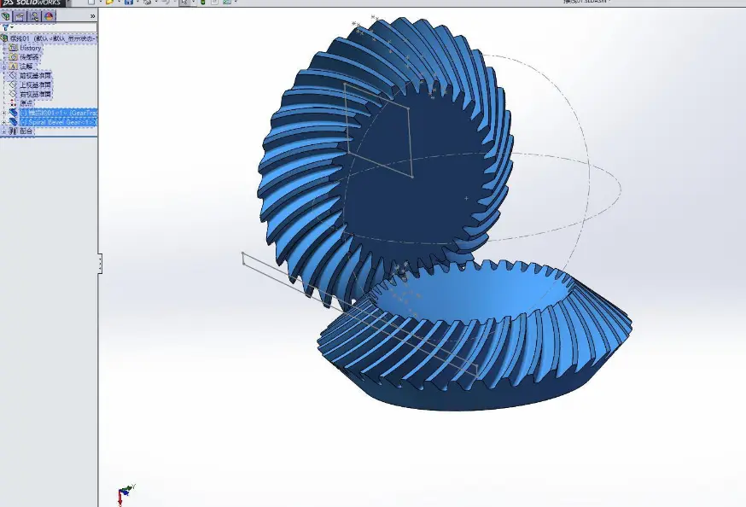Collapse the FeatureManager panel with its arrow

pyautogui.click(x=93, y=16)
